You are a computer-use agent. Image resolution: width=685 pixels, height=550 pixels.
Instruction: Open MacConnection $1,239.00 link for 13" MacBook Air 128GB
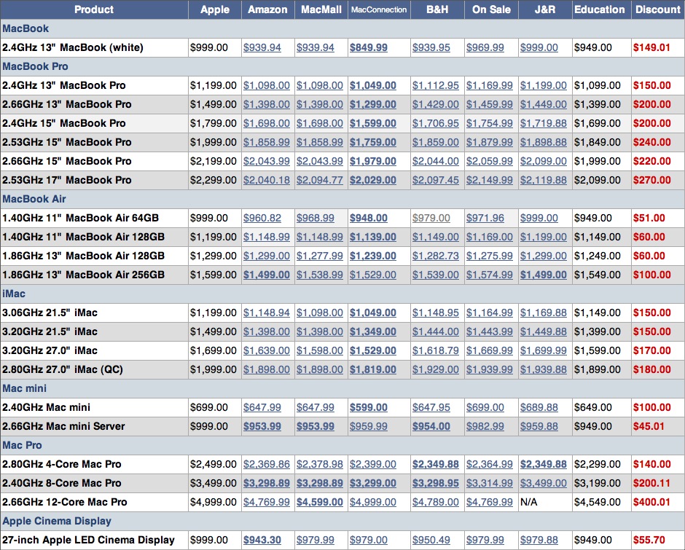373,256
